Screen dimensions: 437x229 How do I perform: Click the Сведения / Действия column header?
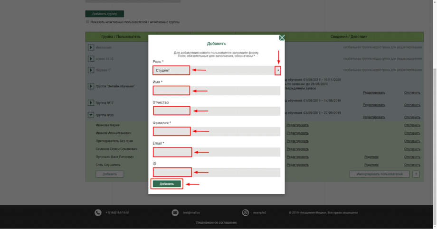pos(349,37)
